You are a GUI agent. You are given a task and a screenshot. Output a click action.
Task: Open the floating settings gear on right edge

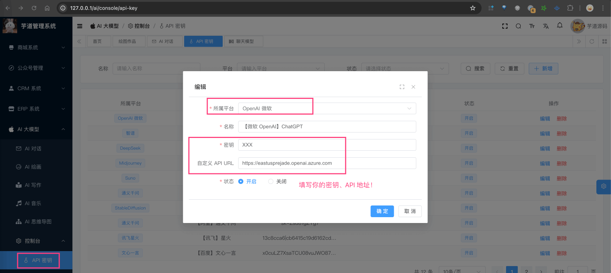[603, 187]
